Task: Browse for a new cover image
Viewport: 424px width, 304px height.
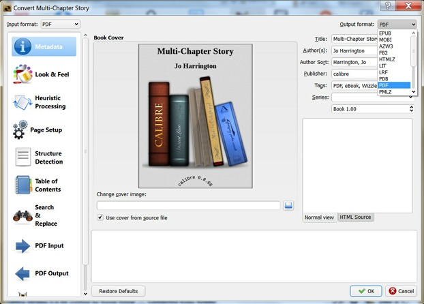Action: [x=288, y=205]
